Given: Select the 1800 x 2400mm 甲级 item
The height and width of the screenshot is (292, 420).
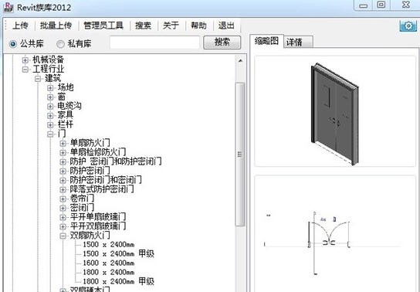Looking at the screenshot, I should (x=118, y=281).
